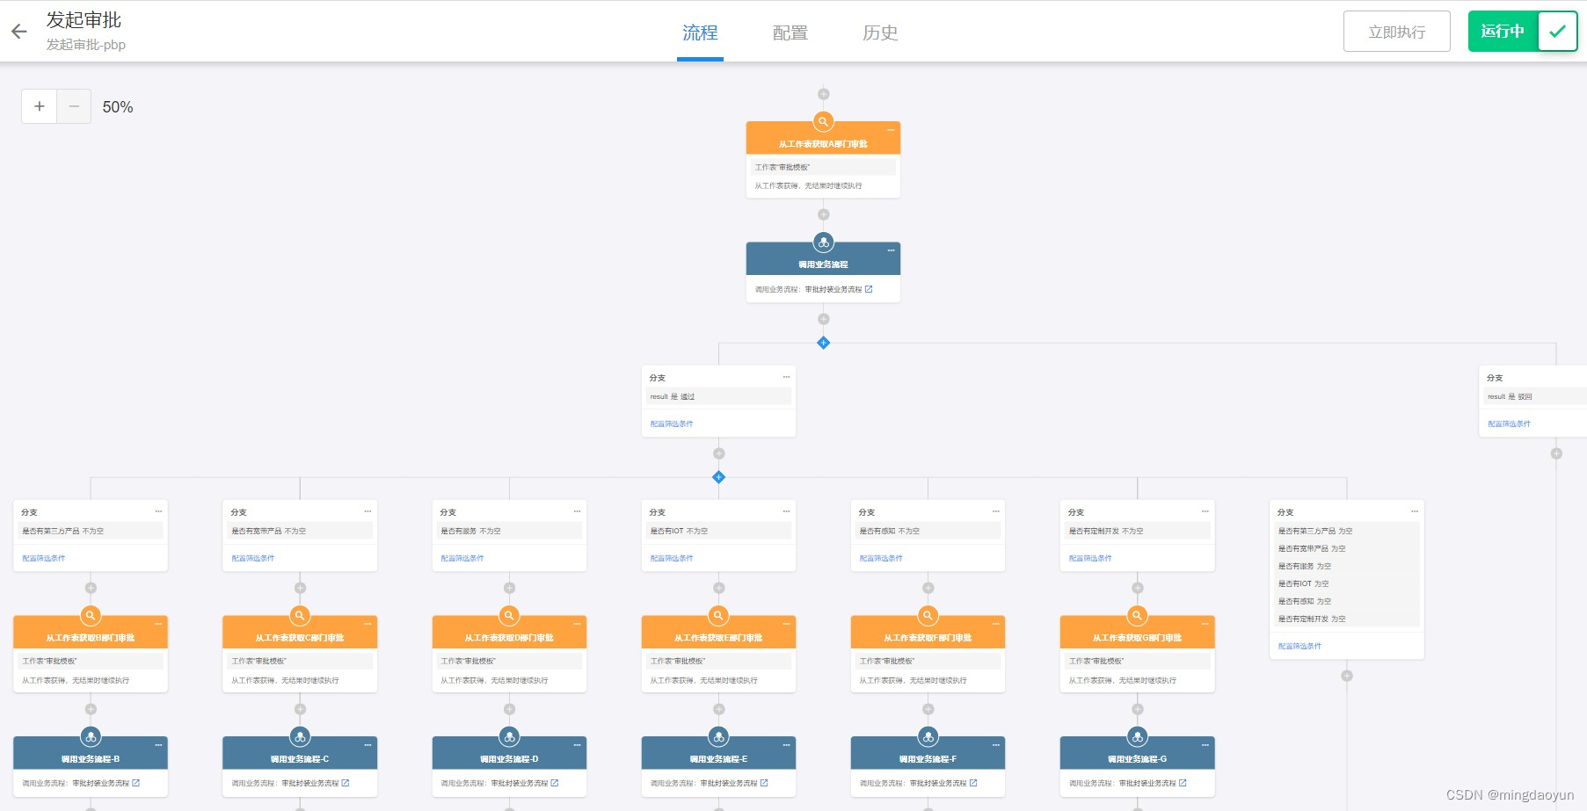Add a branch at the second blue diamond
The height and width of the screenshot is (811, 1587).
tap(718, 477)
